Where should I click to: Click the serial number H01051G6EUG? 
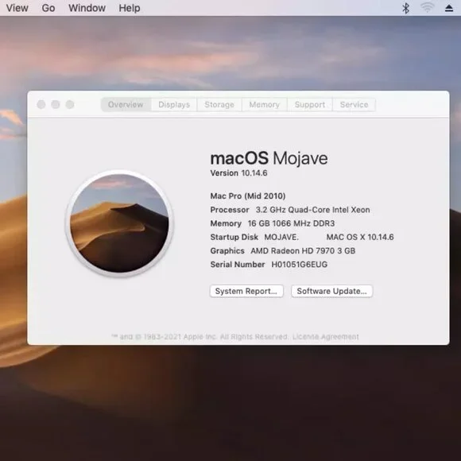click(300, 265)
